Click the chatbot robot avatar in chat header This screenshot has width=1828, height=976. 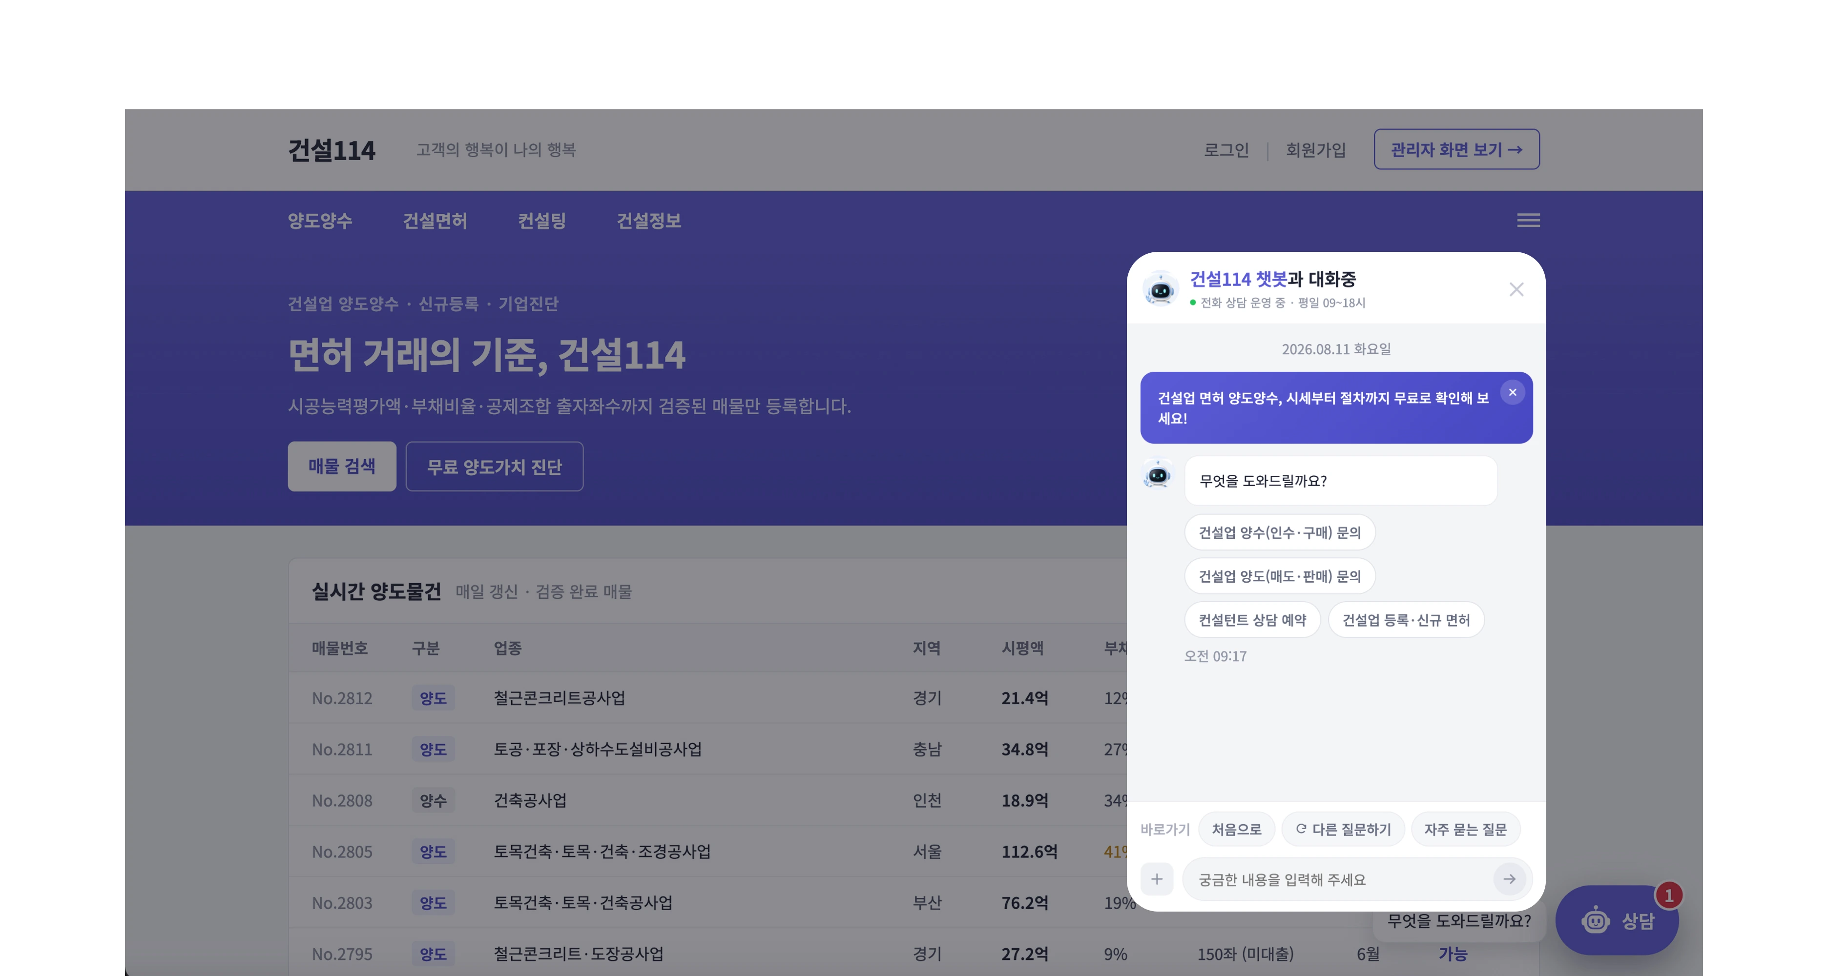pos(1160,289)
